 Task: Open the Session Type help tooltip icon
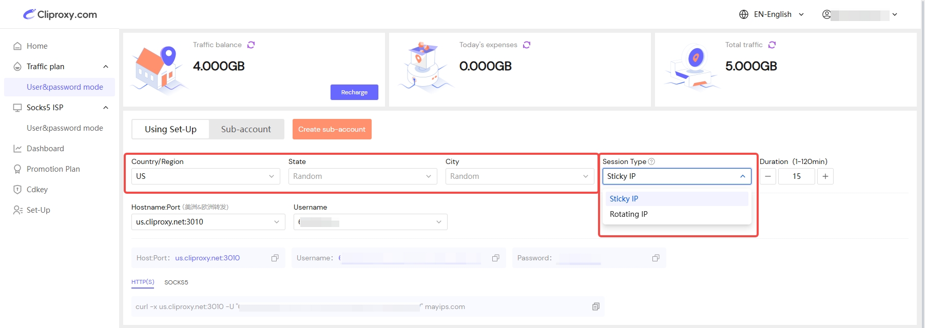click(651, 161)
